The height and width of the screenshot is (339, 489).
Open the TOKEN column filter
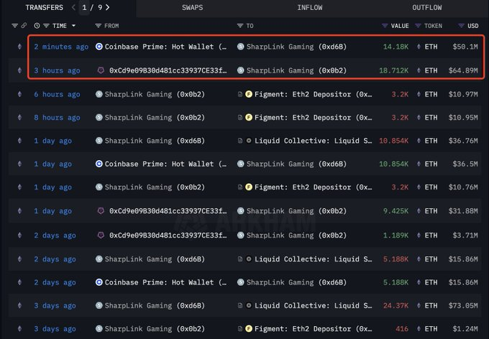coord(419,26)
